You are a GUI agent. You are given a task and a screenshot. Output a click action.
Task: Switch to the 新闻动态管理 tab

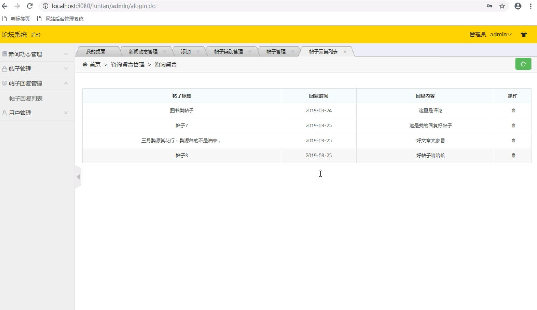[x=143, y=51]
